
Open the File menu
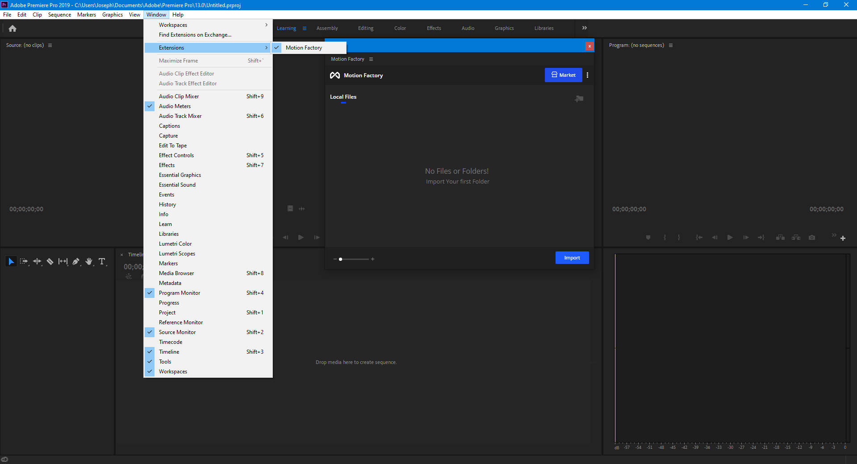coord(7,15)
